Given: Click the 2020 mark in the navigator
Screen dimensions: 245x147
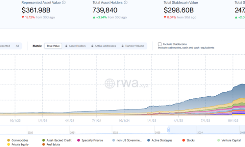Looking at the screenshot, I should pos(30,133).
